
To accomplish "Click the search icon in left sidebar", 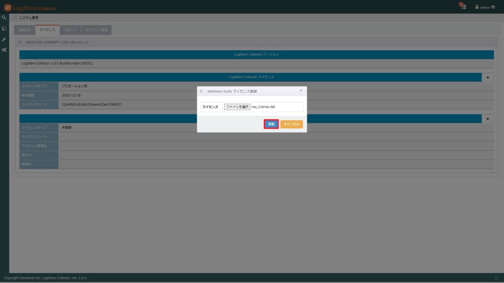I will click(4, 18).
